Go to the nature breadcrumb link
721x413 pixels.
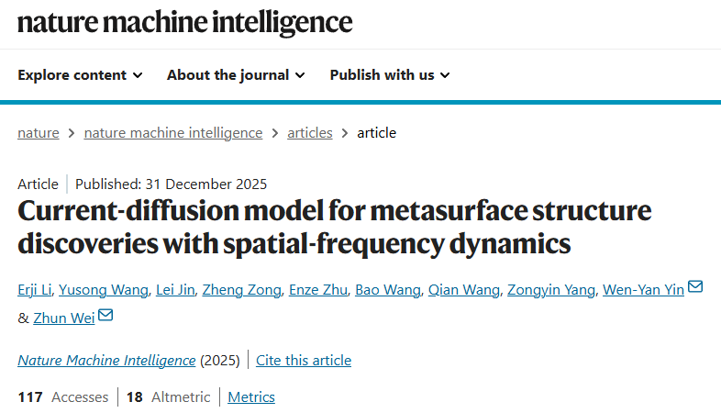(x=39, y=132)
